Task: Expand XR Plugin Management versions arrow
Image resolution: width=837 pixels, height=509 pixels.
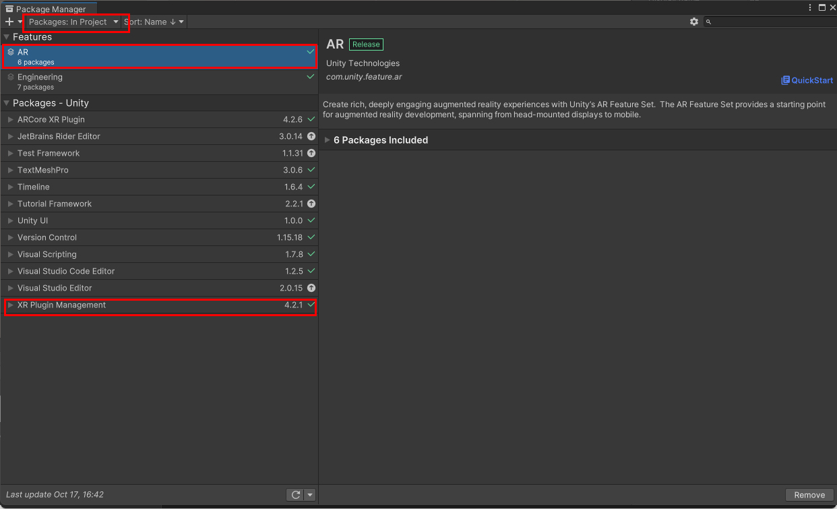Action: [x=10, y=305]
